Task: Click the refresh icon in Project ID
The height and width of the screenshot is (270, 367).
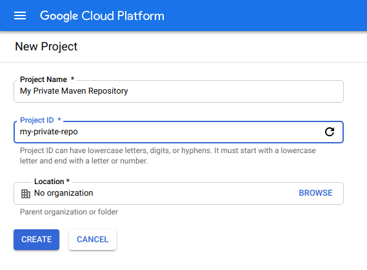Action: coord(330,132)
